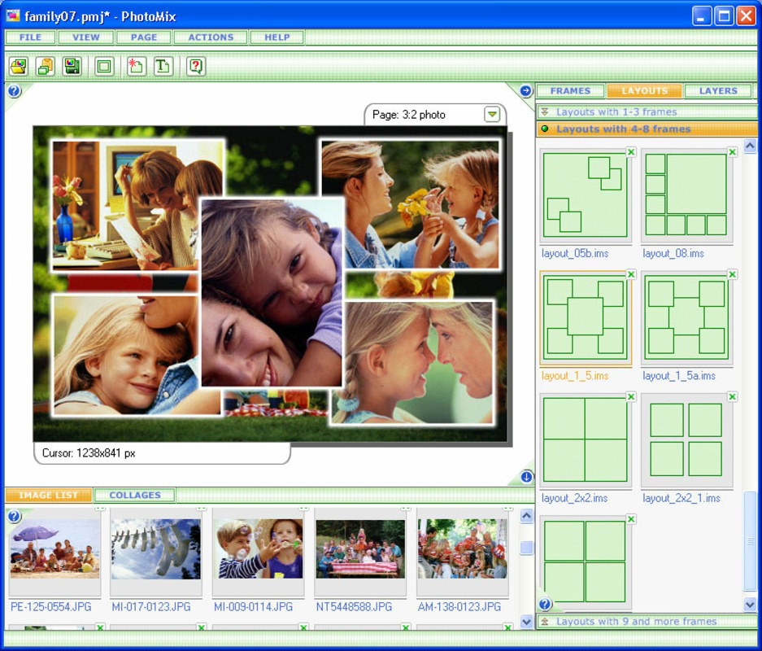Open the PAGE menu

click(x=142, y=37)
